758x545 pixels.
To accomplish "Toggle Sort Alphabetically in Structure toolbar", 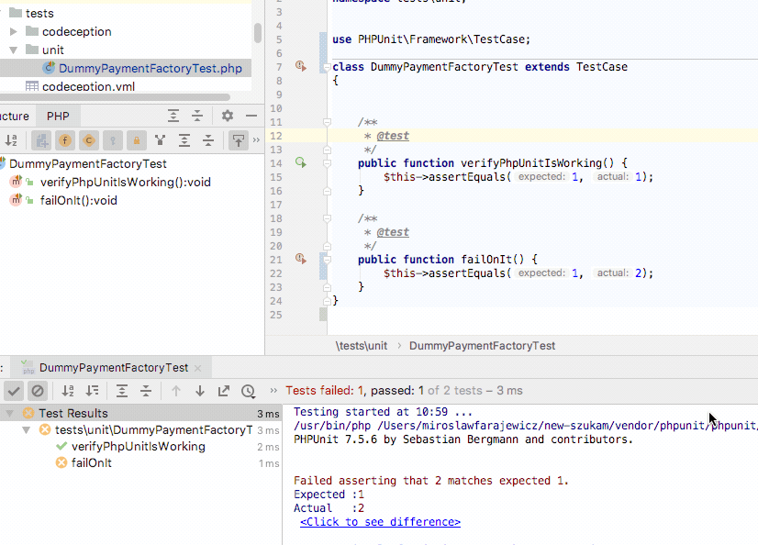I will coord(11,140).
